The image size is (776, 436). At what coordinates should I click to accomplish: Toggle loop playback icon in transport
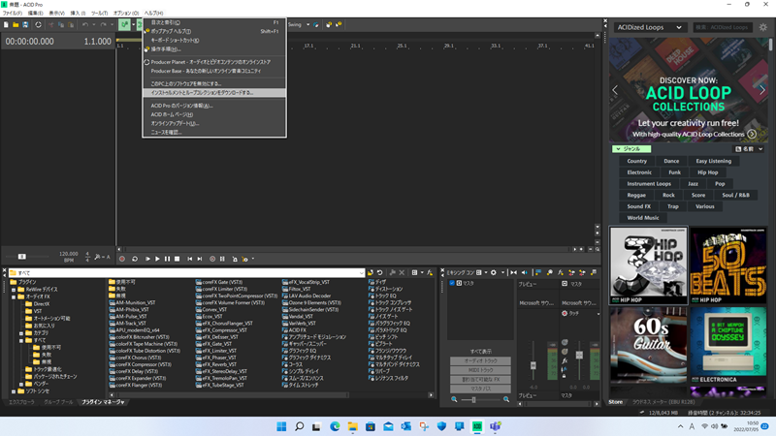[135, 259]
